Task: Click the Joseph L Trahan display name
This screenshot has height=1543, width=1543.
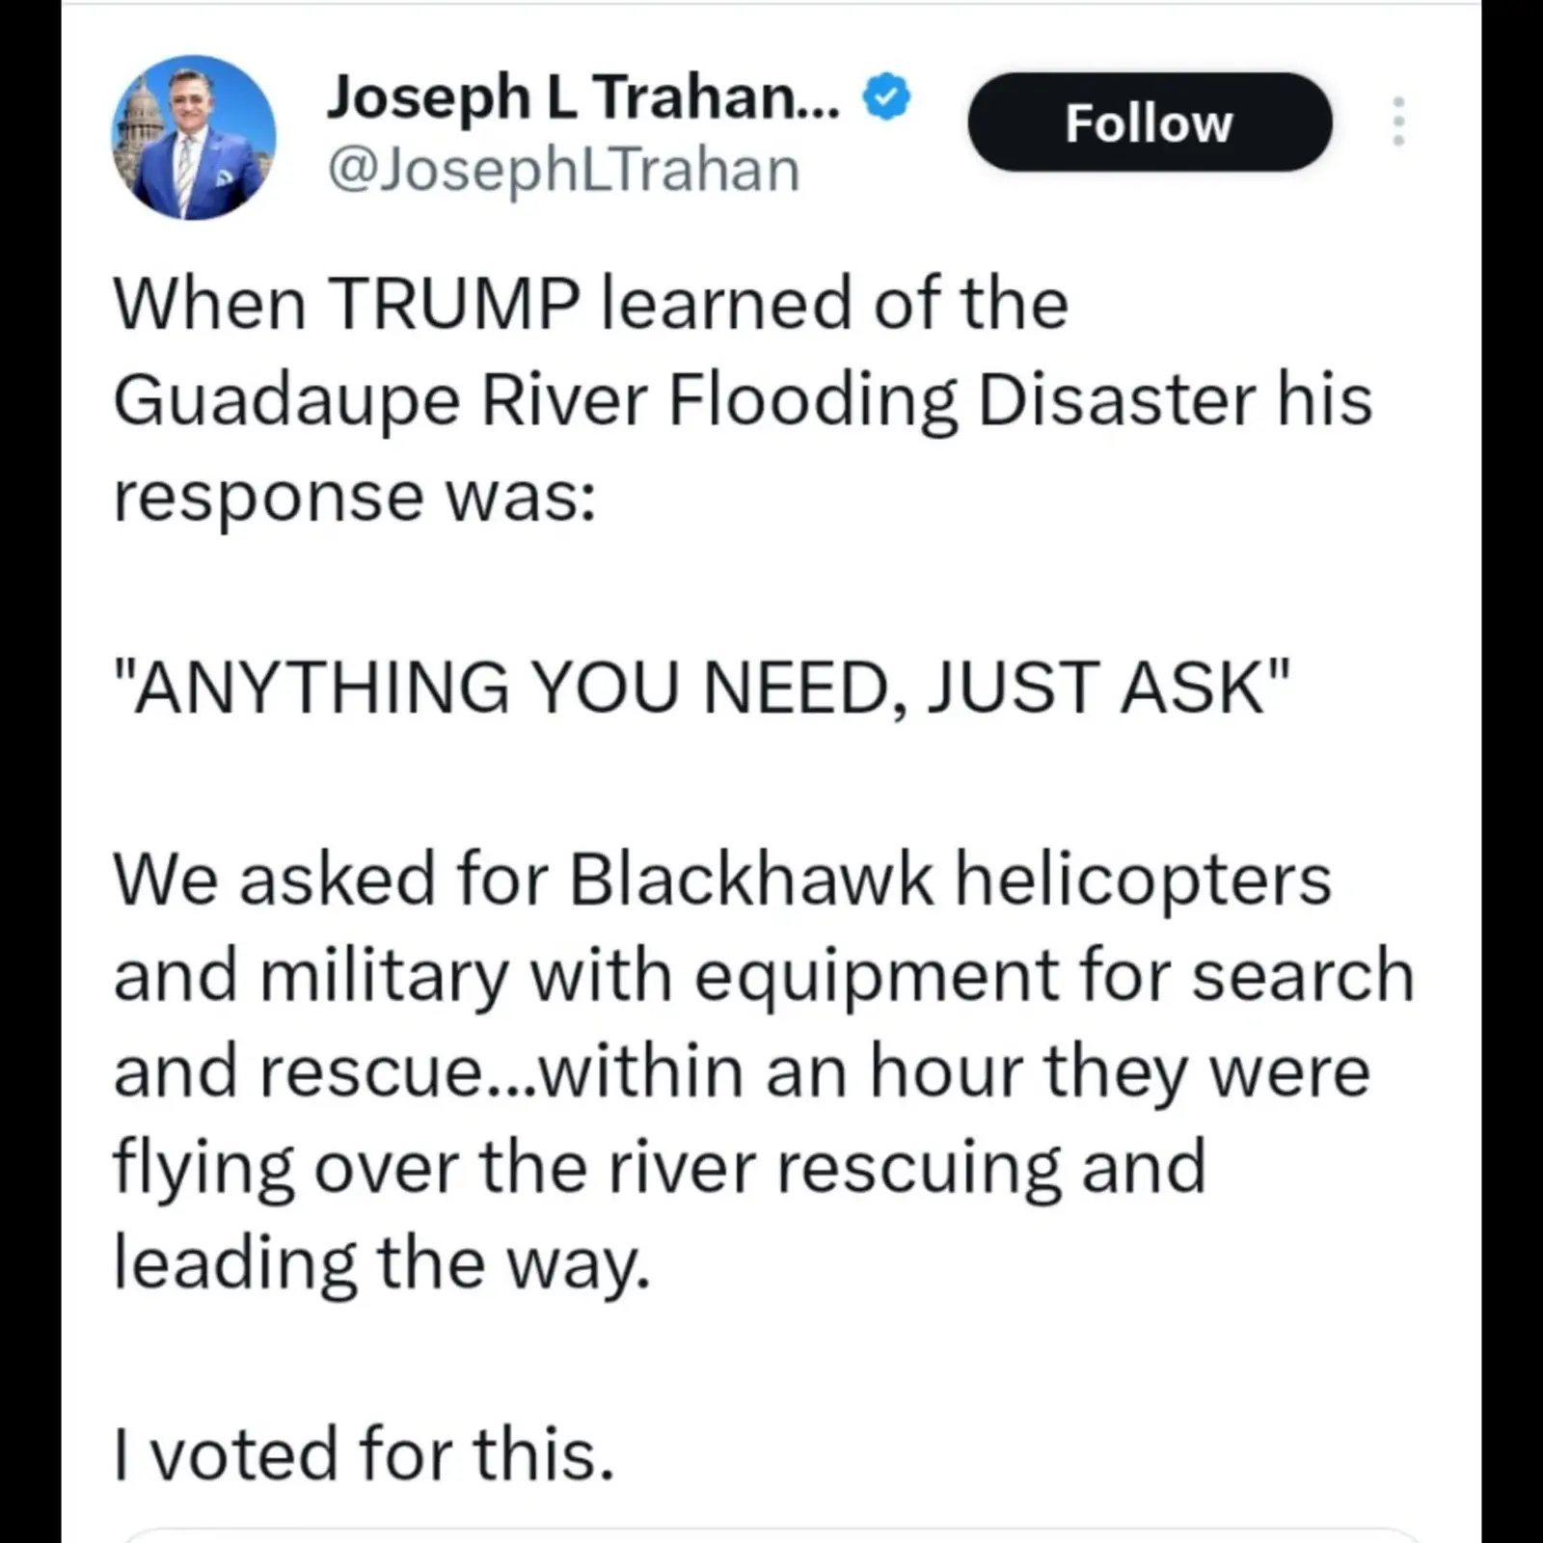Action: click(582, 98)
